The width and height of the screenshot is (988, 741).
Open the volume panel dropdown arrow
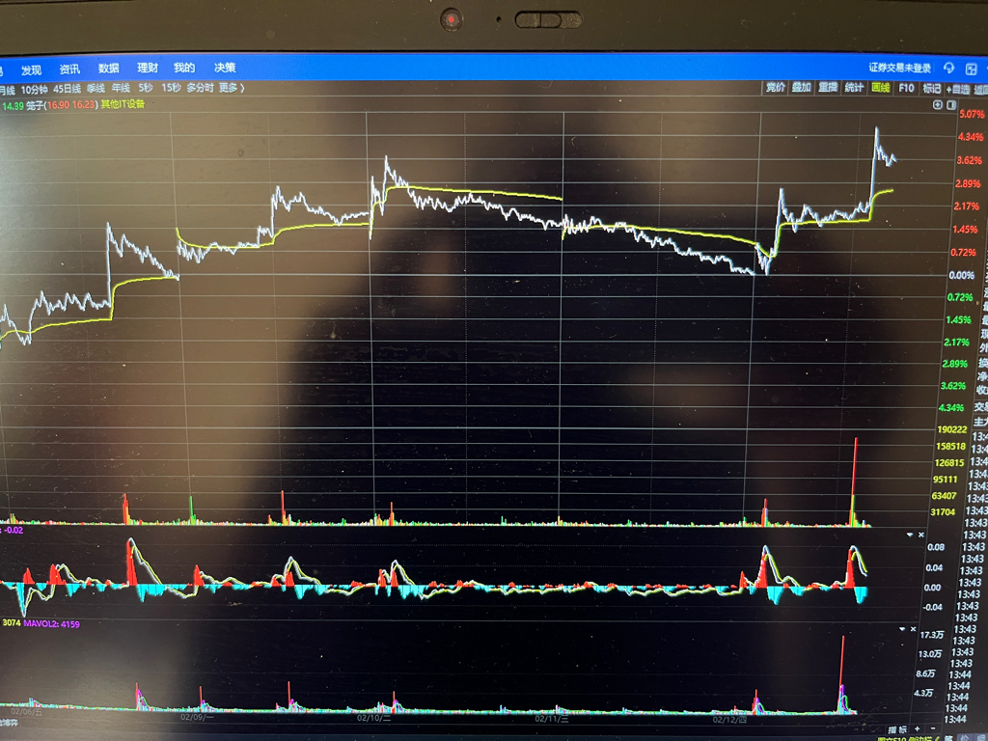tap(902, 629)
